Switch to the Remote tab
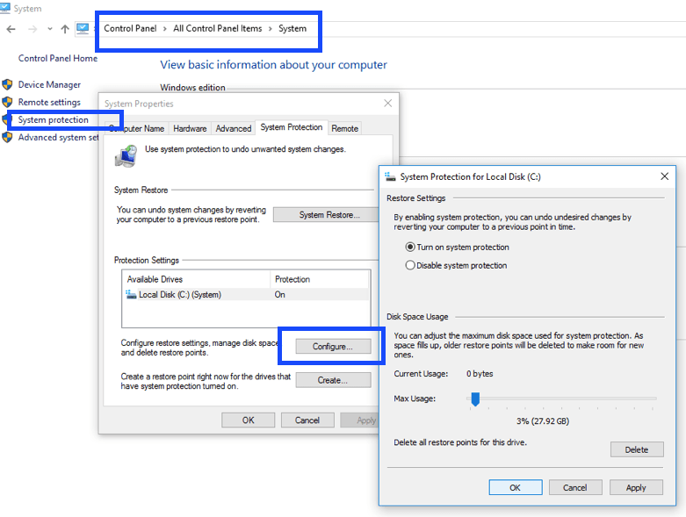The image size is (686, 517). [344, 128]
